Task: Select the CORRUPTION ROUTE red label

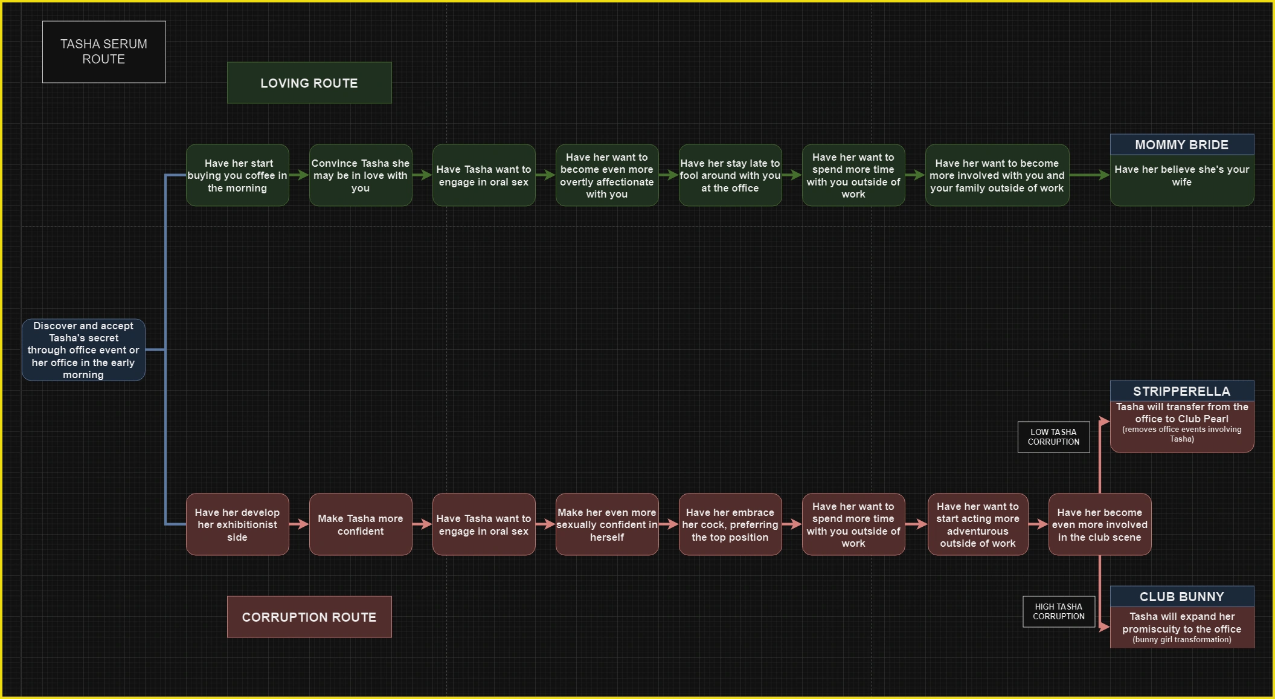Action: click(x=309, y=617)
